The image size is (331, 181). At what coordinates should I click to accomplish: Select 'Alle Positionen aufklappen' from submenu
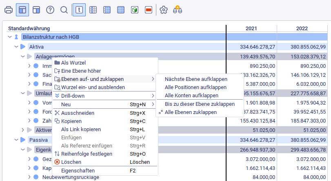coord(195,87)
